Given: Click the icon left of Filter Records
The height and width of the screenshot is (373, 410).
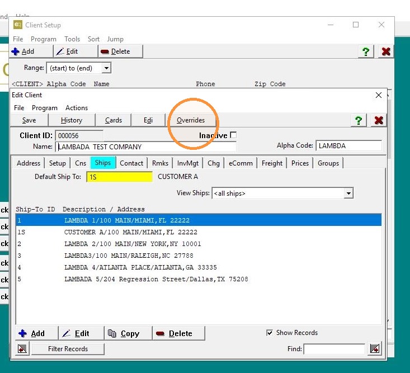Looking at the screenshot, I should [x=22, y=349].
